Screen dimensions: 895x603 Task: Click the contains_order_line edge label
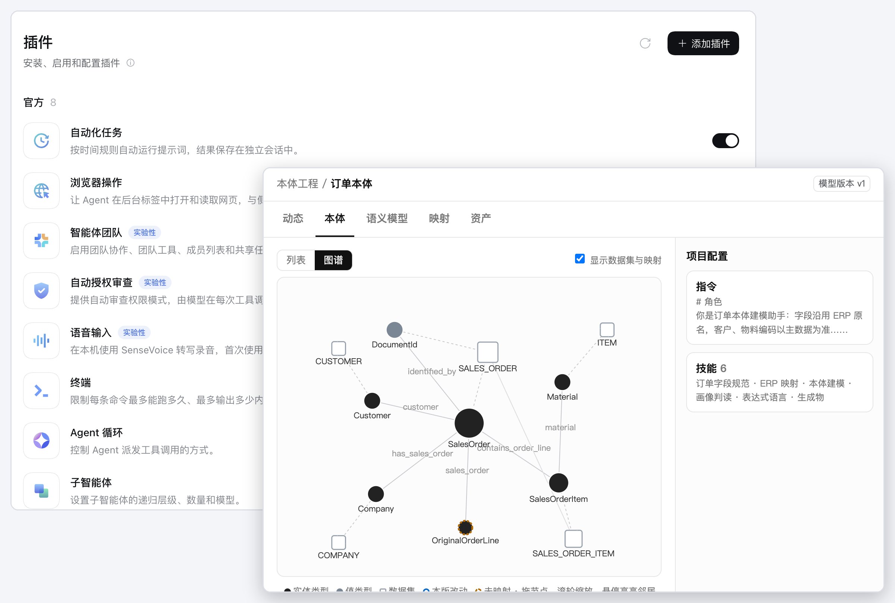514,448
